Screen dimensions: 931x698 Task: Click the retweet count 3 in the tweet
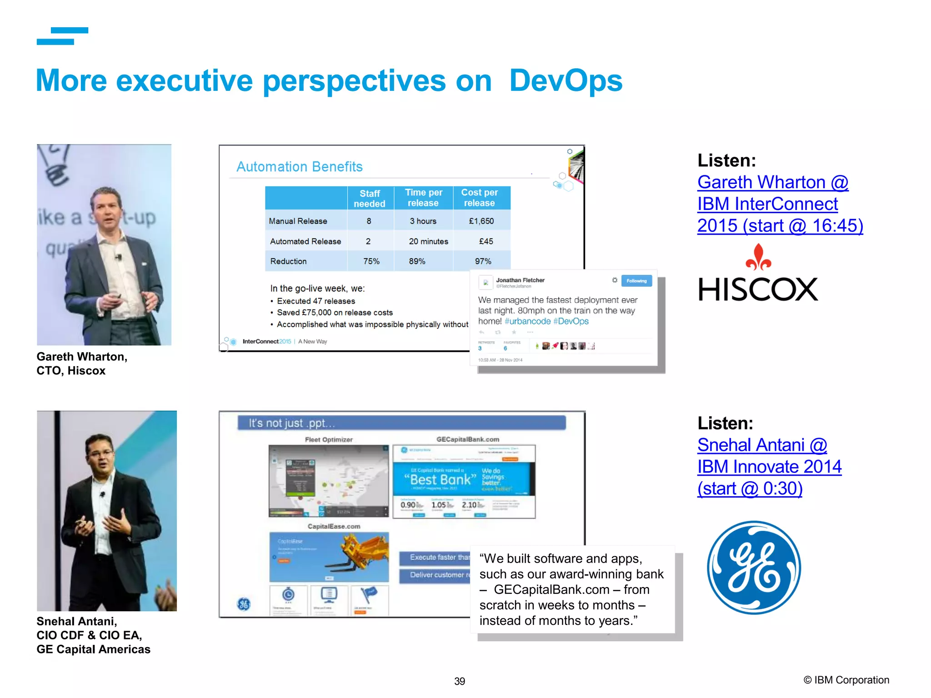coord(480,349)
